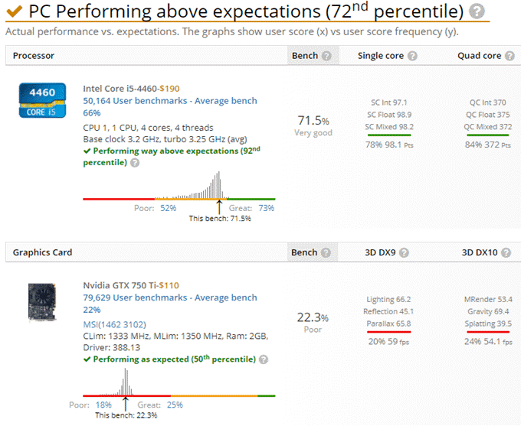Open the 3D DX9 help icon
Screen dimensions: 521x426
[404, 252]
